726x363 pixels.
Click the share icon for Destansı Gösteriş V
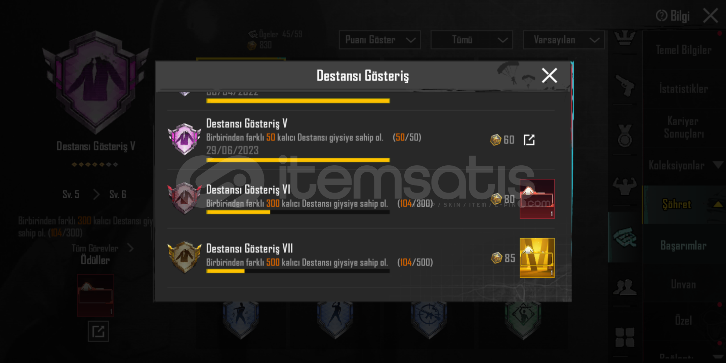coord(529,140)
